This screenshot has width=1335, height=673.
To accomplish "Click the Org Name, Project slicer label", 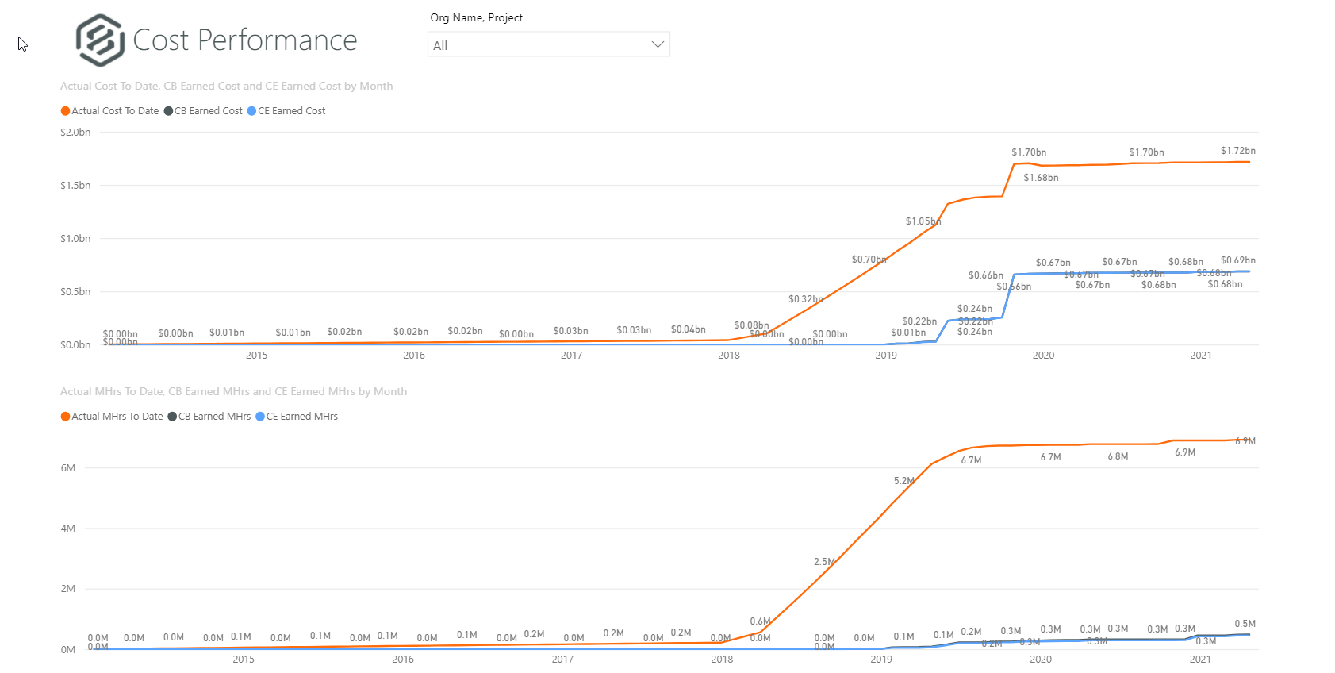I will [477, 17].
